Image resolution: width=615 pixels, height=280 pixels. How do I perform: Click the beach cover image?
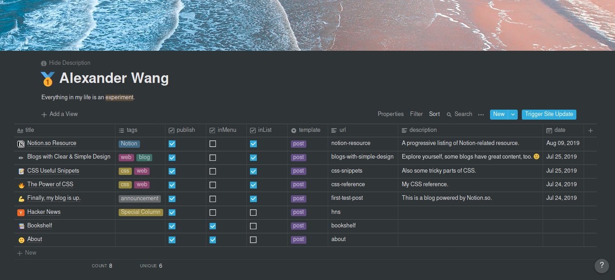pyautogui.click(x=307, y=25)
